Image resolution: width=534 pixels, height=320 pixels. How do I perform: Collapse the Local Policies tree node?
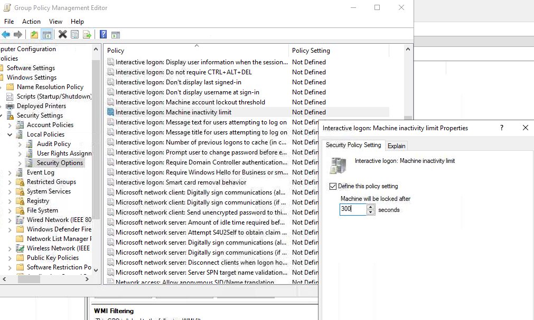10,134
